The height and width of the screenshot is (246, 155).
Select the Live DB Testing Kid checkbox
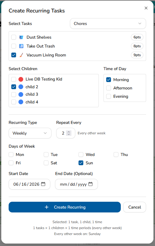pyautogui.click(x=14, y=79)
